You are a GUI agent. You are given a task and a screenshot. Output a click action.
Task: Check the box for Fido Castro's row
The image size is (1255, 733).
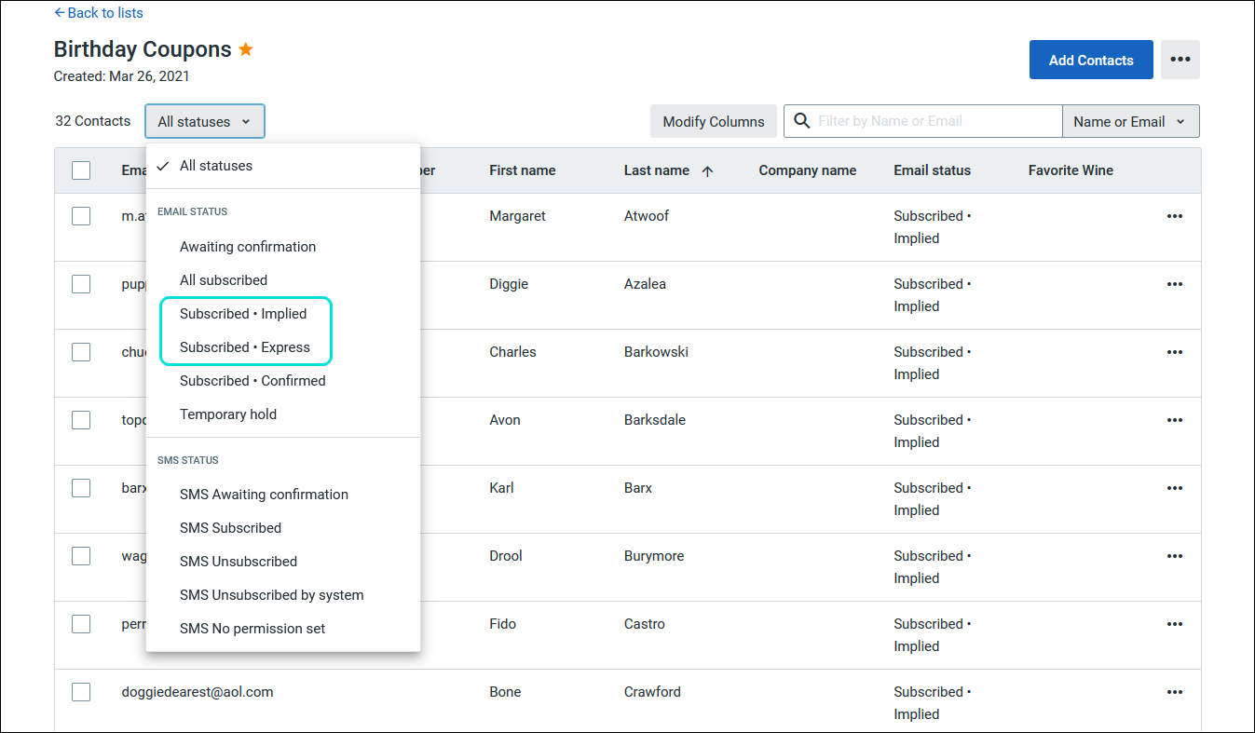(x=81, y=624)
